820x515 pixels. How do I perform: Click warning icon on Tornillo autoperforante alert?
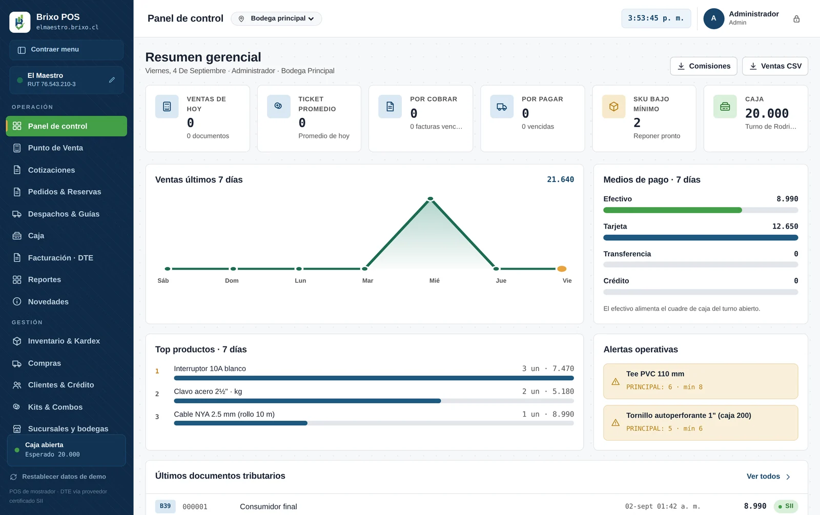coord(616,423)
